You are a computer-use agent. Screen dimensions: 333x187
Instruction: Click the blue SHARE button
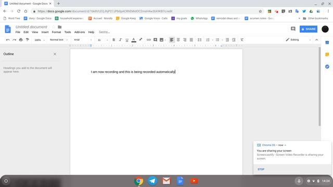click(x=309, y=29)
